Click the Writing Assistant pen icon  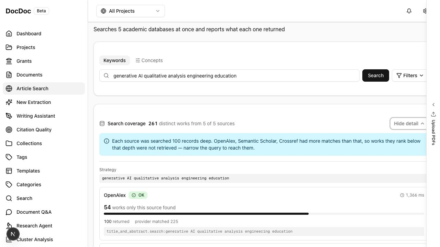(x=9, y=116)
